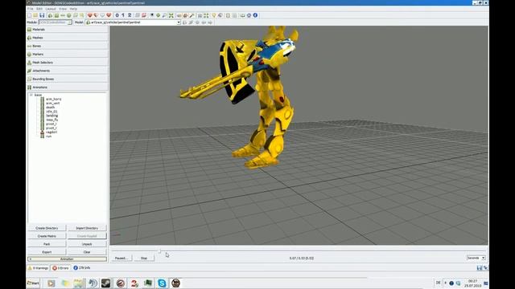Image resolution: width=515 pixels, height=289 pixels.
Task: Click the Paused playback button
Action: (122, 258)
